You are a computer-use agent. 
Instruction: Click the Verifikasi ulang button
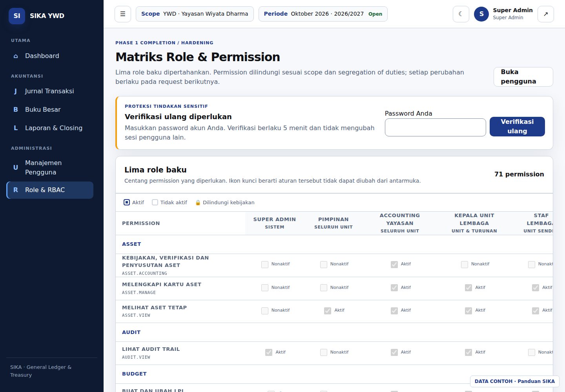pyautogui.click(x=517, y=127)
